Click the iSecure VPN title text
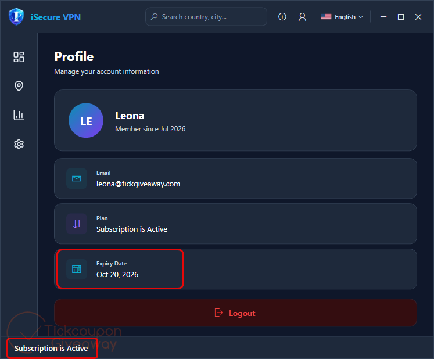The image size is (434, 359). pos(56,17)
